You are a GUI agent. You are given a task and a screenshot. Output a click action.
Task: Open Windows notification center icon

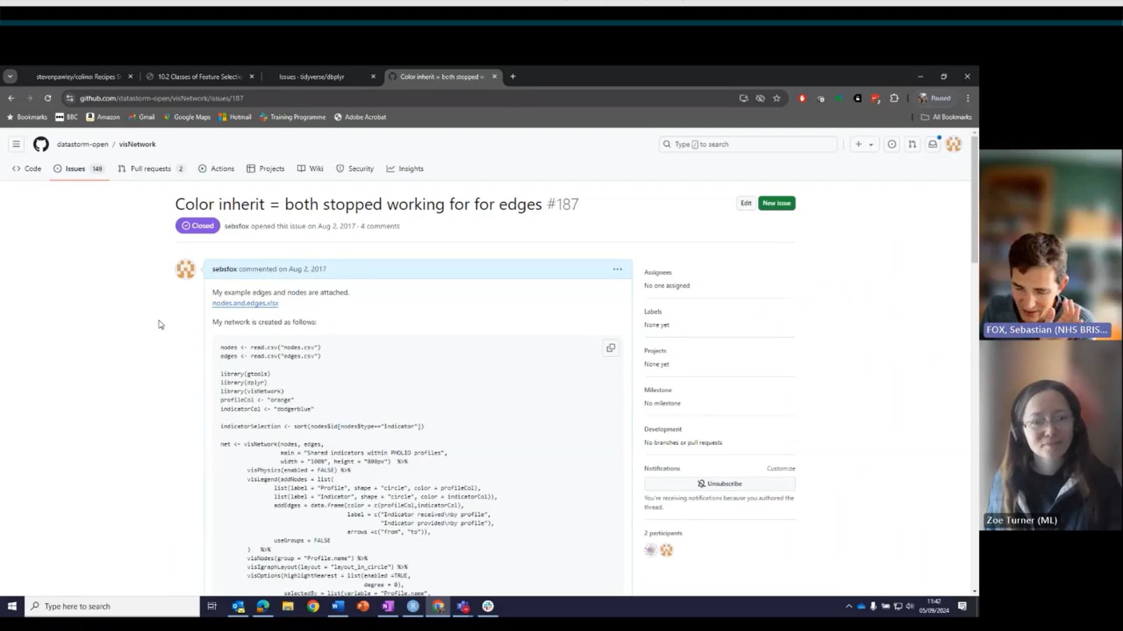pyautogui.click(x=963, y=606)
